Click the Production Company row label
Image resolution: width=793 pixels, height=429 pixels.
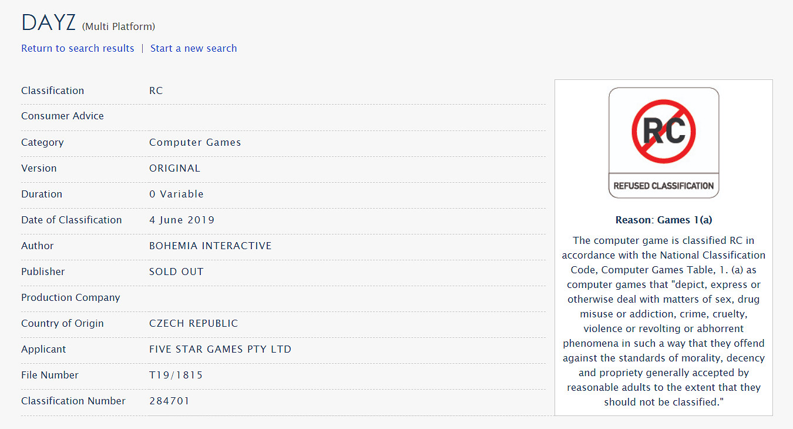click(x=70, y=297)
